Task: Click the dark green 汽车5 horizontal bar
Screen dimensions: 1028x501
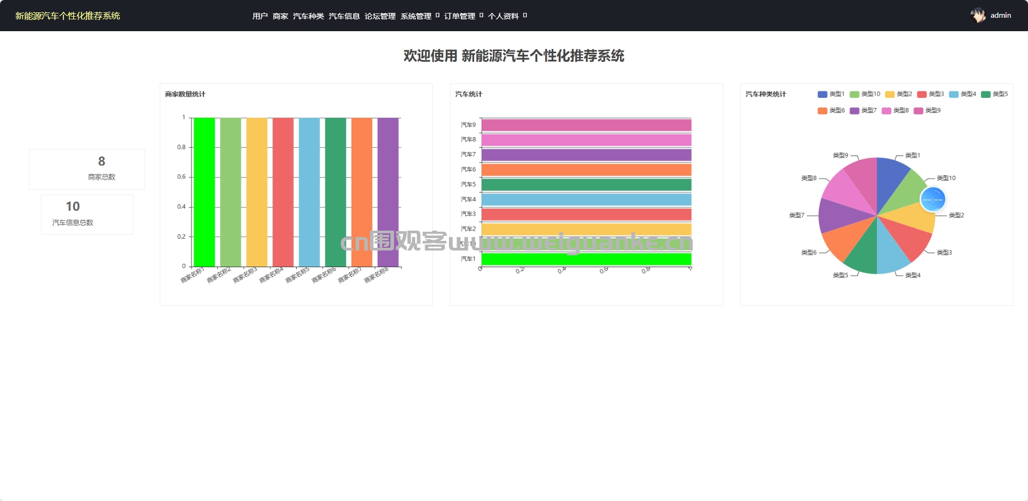Action: [587, 184]
